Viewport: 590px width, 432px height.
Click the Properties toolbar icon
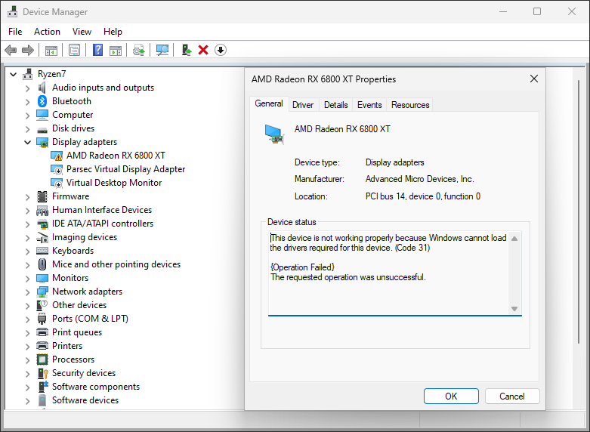pos(74,50)
